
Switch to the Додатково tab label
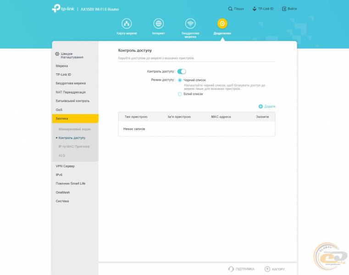click(x=222, y=33)
